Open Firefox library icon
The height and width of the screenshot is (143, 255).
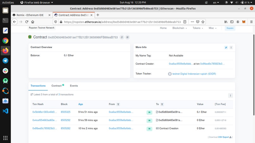226,22
